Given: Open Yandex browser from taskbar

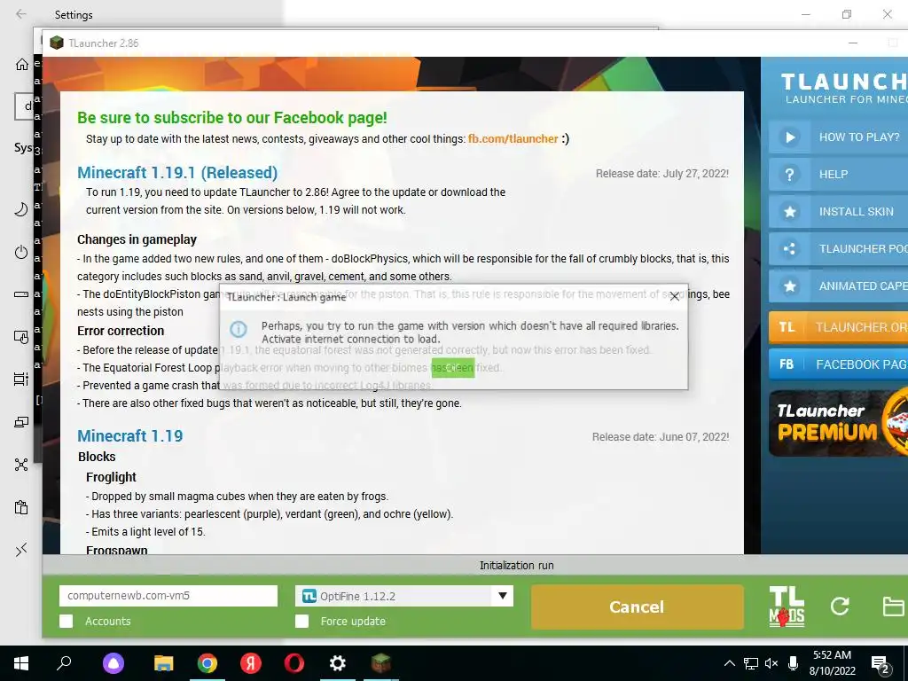Looking at the screenshot, I should pyautogui.click(x=250, y=663).
